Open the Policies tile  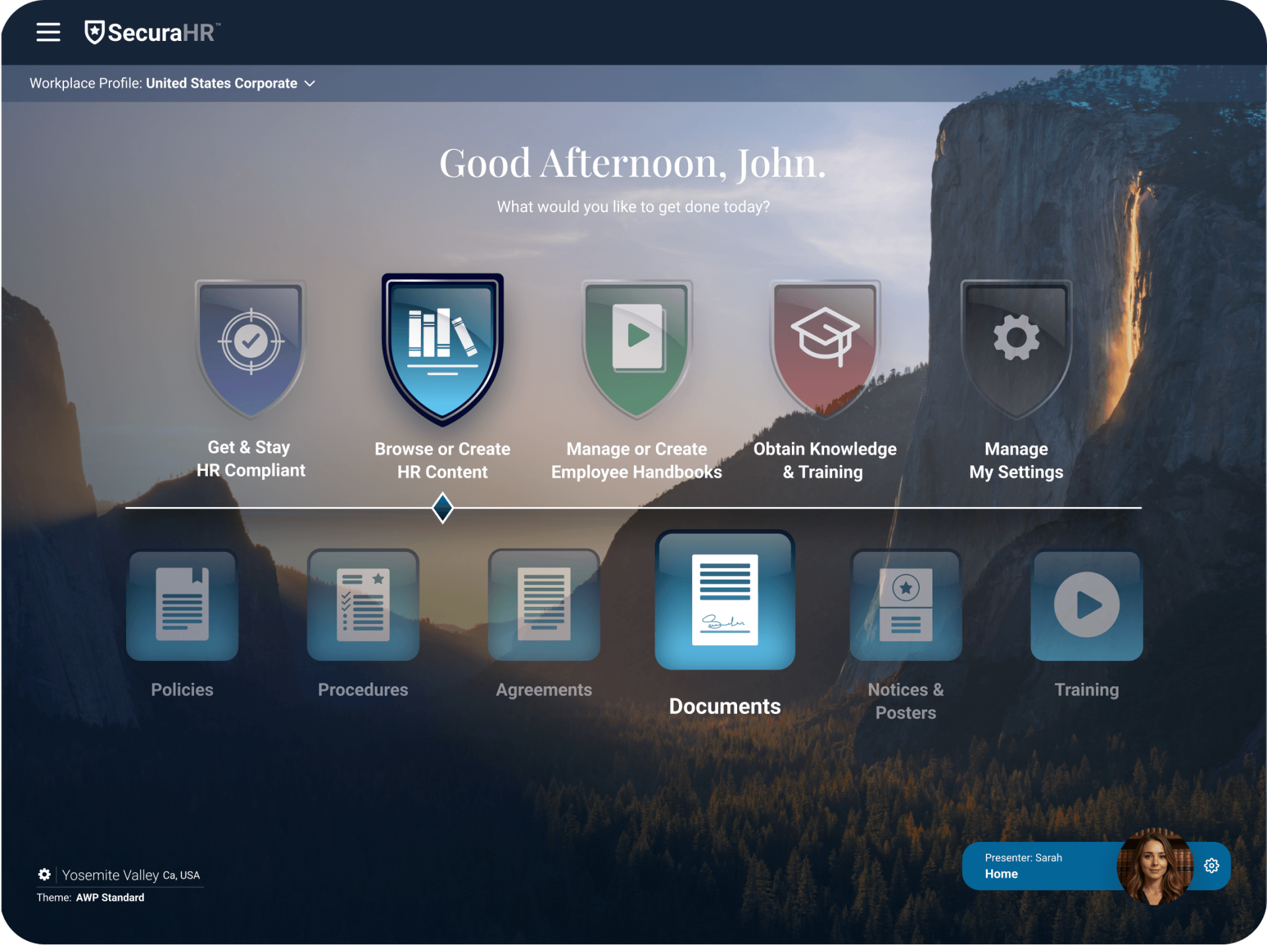pos(182,605)
